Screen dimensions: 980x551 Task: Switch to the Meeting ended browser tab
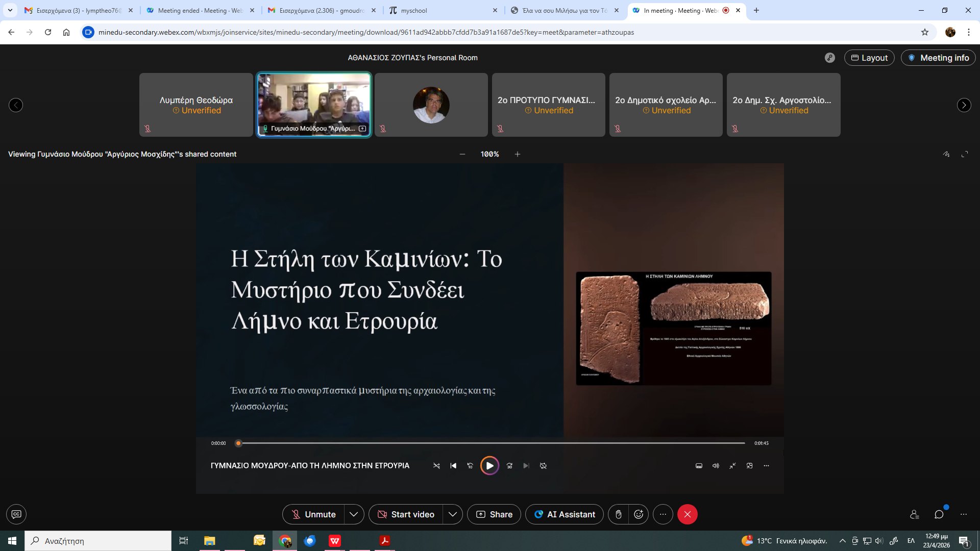[x=200, y=10]
